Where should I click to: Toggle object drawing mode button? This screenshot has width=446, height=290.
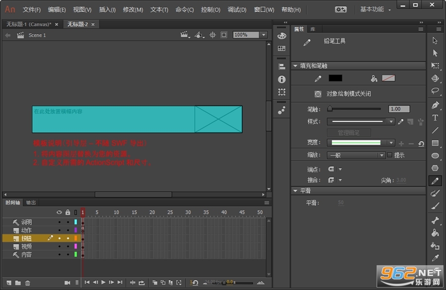(318, 94)
